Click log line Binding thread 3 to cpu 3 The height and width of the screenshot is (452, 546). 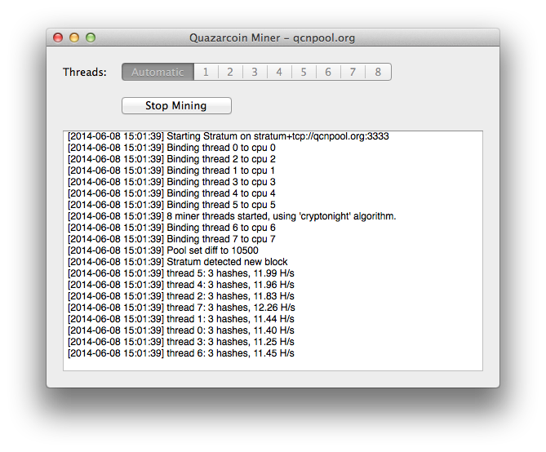click(x=171, y=182)
